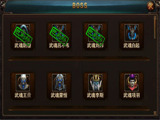Select the 武魂白起 boss portrait
Screen dimensions: 160x120
[131, 33]
